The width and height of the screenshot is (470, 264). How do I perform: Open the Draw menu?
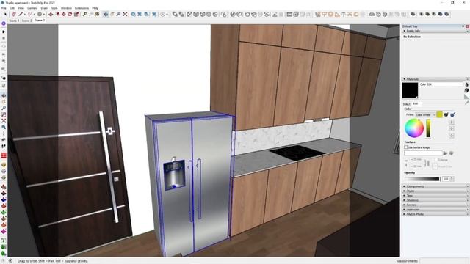point(44,8)
